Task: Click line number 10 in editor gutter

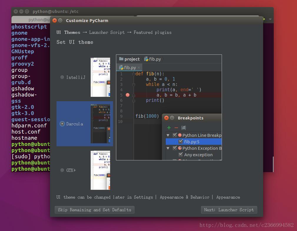Action: click(x=120, y=122)
